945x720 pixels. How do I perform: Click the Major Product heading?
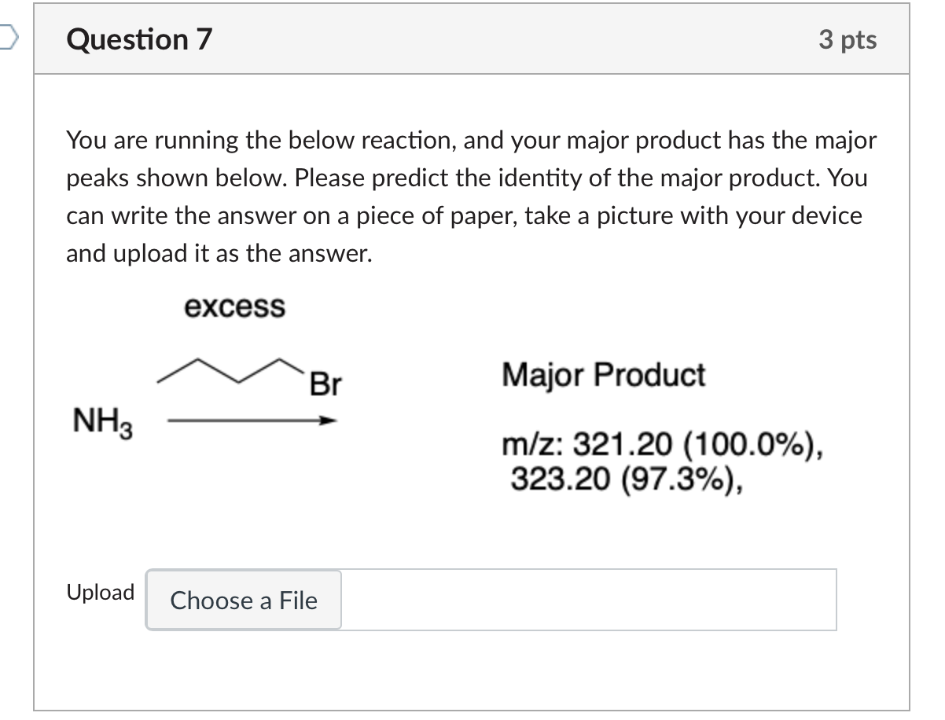(x=604, y=375)
